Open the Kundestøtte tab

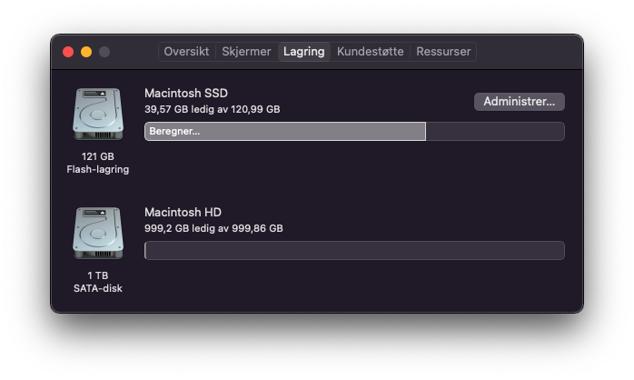370,52
